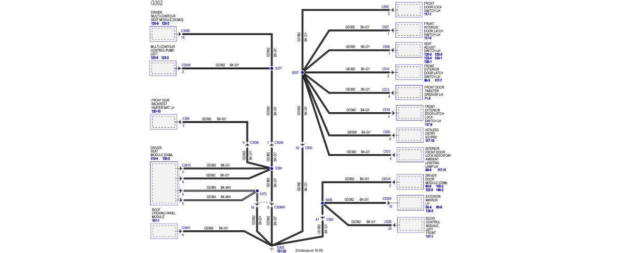Select connector label C520A
This screenshot has height=253, width=623.
point(387,199)
